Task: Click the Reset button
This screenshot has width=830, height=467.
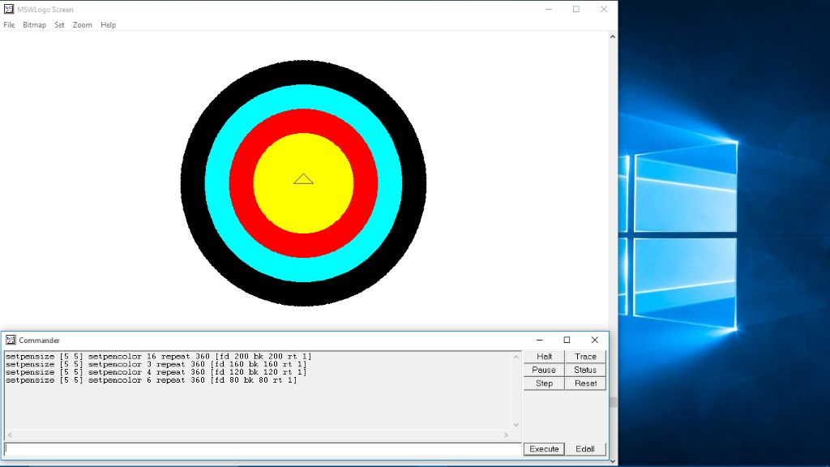Action: (585, 383)
